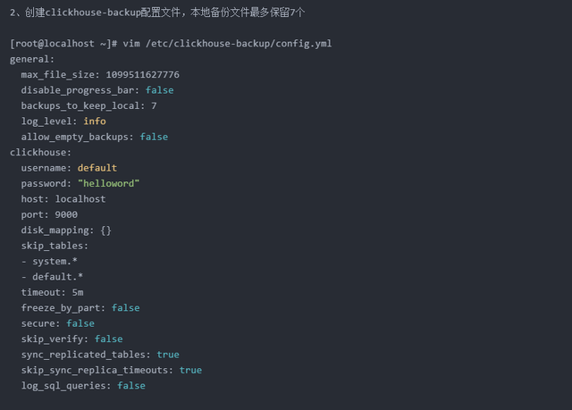The width and height of the screenshot is (572, 410).
Task: Click the default username value
Action: [x=97, y=168]
